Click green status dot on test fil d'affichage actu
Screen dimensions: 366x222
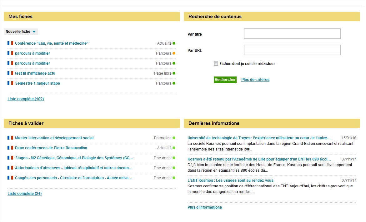[174, 73]
